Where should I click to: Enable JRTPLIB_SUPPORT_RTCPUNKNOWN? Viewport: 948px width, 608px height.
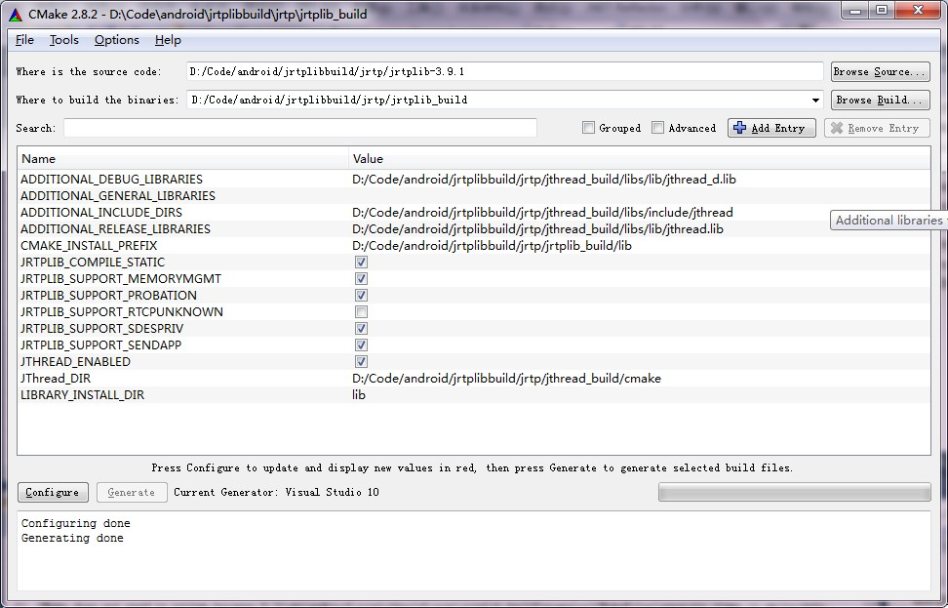(x=361, y=311)
